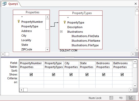
Task: Select PropertyNumber in the Properties field list
Action: 32,22
